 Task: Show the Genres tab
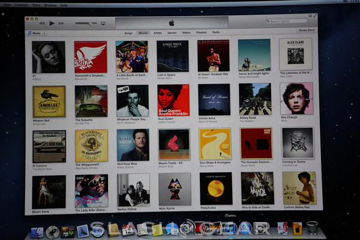[172, 32]
